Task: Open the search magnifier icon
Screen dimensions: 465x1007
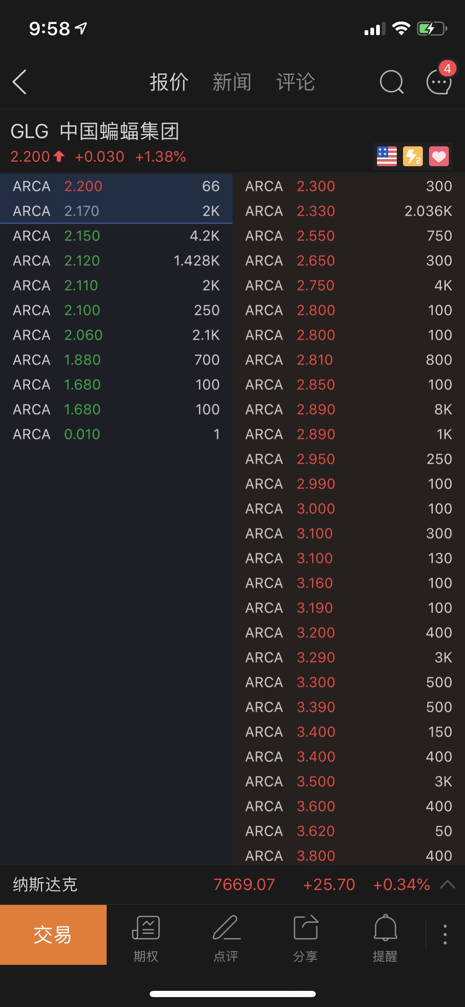Action: (391, 82)
